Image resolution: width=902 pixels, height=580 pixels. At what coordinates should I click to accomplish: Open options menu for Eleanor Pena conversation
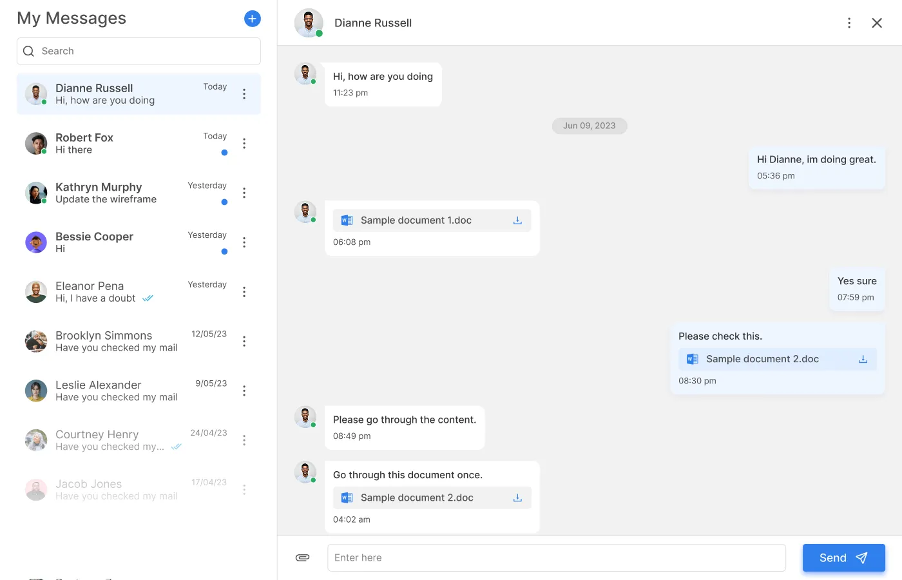[x=244, y=292]
